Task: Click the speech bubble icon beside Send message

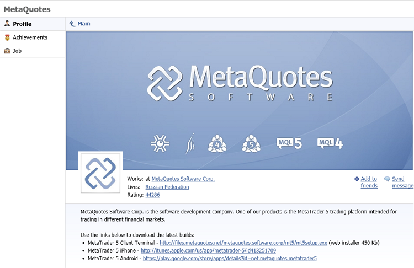Action: coord(387,179)
